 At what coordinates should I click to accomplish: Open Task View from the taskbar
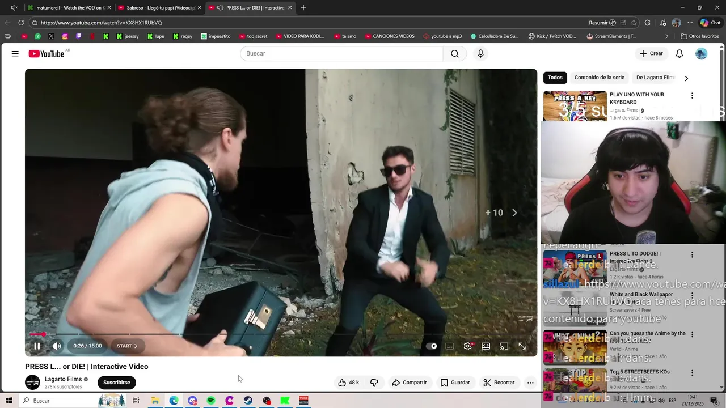[136, 401]
